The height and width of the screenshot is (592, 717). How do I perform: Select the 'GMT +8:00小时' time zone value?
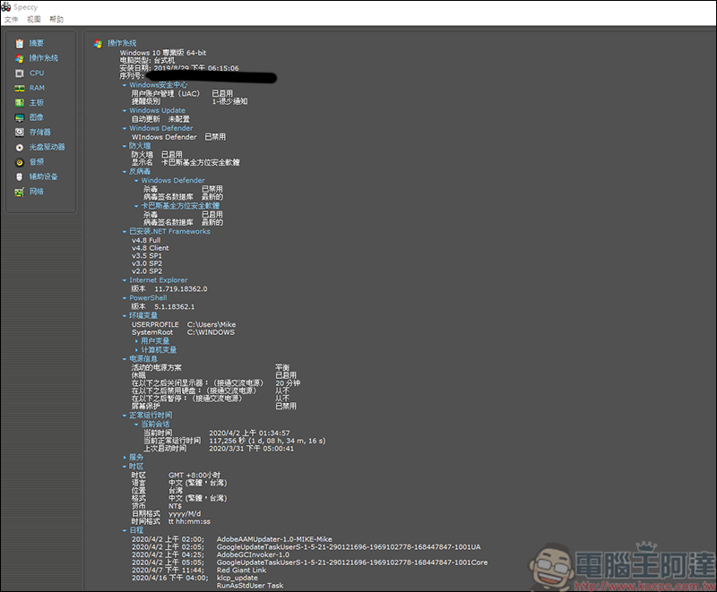[194, 475]
